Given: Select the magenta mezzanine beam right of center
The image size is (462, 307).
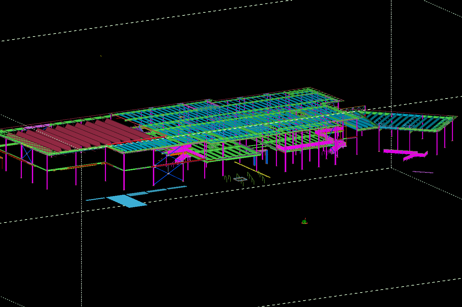Looking at the screenshot, I should tap(302, 146).
